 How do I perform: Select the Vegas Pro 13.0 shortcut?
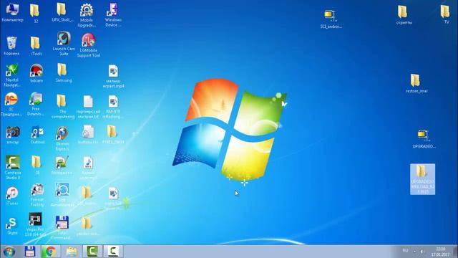35,224
